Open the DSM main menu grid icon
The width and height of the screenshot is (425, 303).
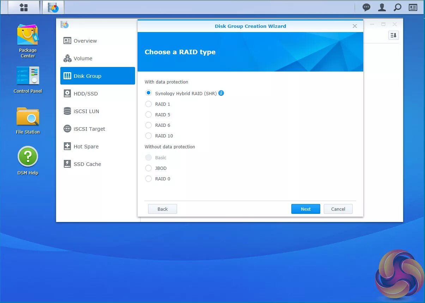24,7
